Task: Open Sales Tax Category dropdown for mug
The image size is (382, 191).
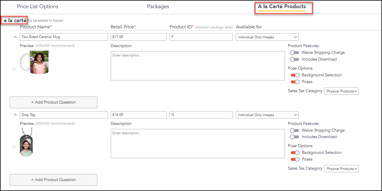Action: (342, 91)
